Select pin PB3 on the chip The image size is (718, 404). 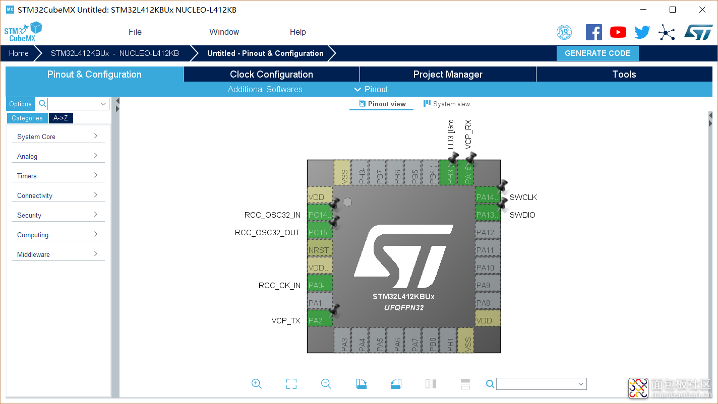(448, 173)
